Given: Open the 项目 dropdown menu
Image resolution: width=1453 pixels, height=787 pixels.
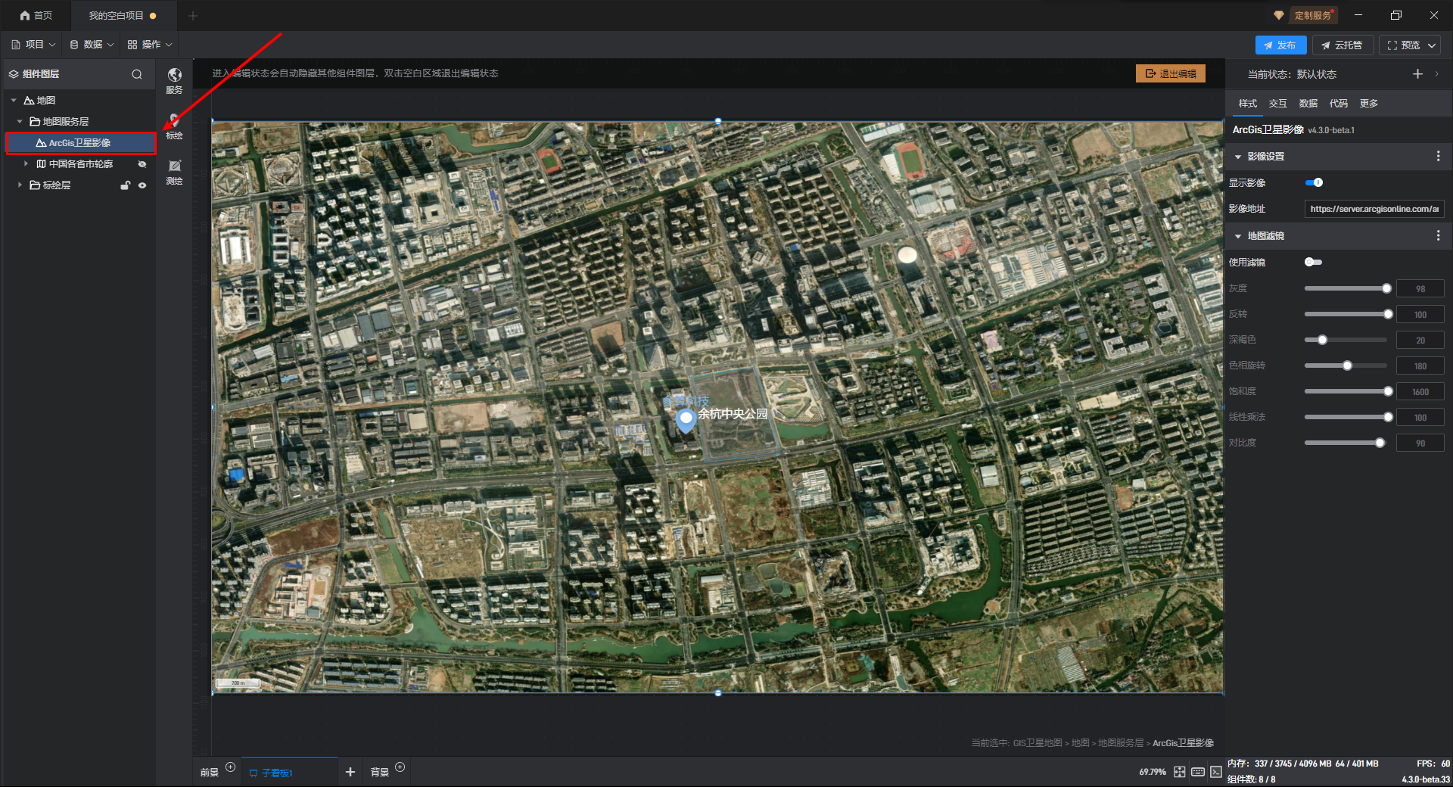Looking at the screenshot, I should tap(33, 45).
